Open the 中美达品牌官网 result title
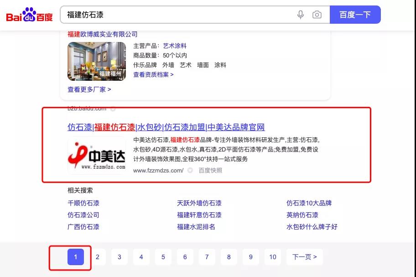 click(x=166, y=127)
